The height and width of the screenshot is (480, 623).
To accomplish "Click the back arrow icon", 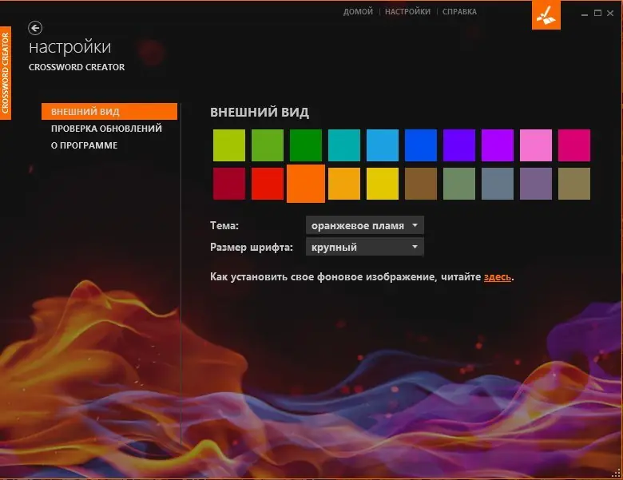I will 35,28.
